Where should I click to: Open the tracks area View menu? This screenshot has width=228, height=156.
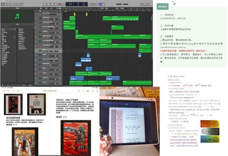click(x=52, y=8)
